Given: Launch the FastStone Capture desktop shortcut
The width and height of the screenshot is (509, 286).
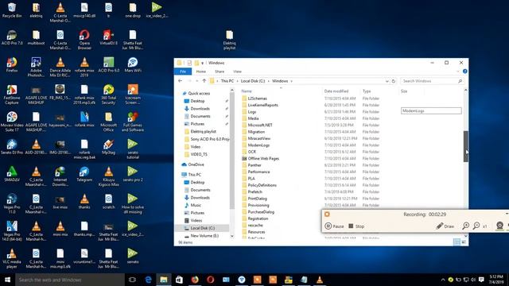Looking at the screenshot, I should [12, 95].
